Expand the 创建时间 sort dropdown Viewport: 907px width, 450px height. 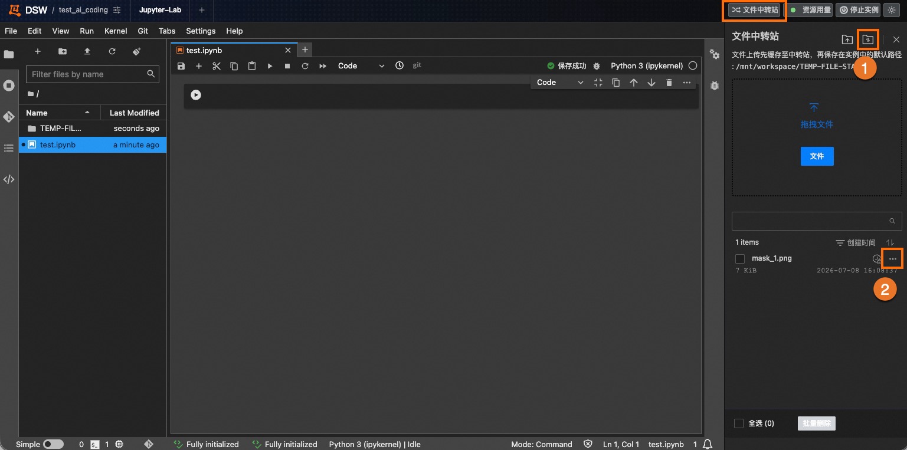(x=856, y=243)
